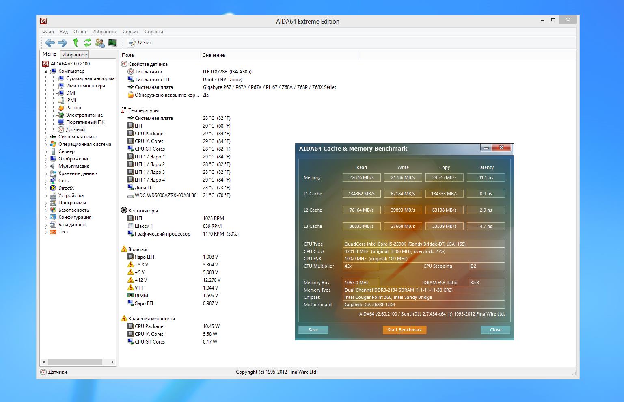Click the Вентиляторы fan section icon
624x402 pixels.
tap(124, 210)
